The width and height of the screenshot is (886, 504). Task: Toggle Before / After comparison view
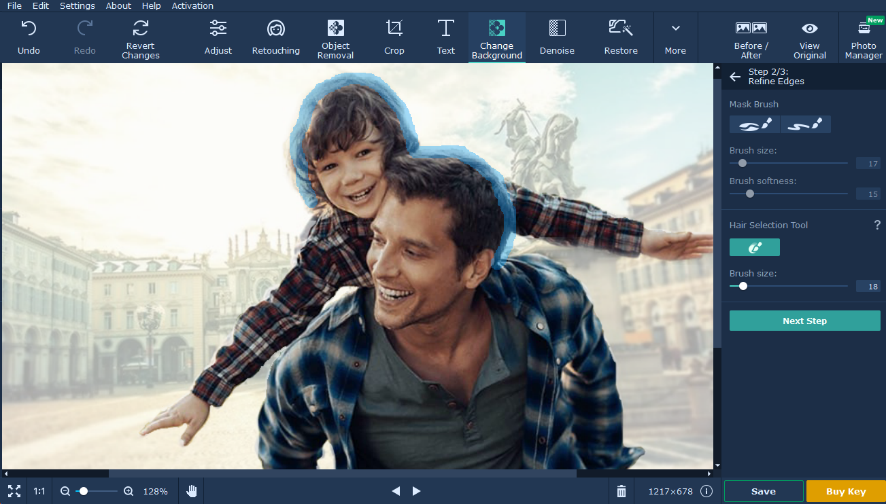tap(751, 39)
